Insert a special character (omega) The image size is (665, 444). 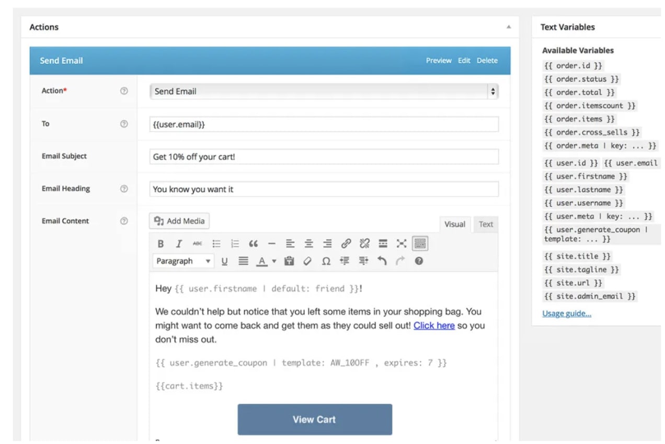click(326, 261)
